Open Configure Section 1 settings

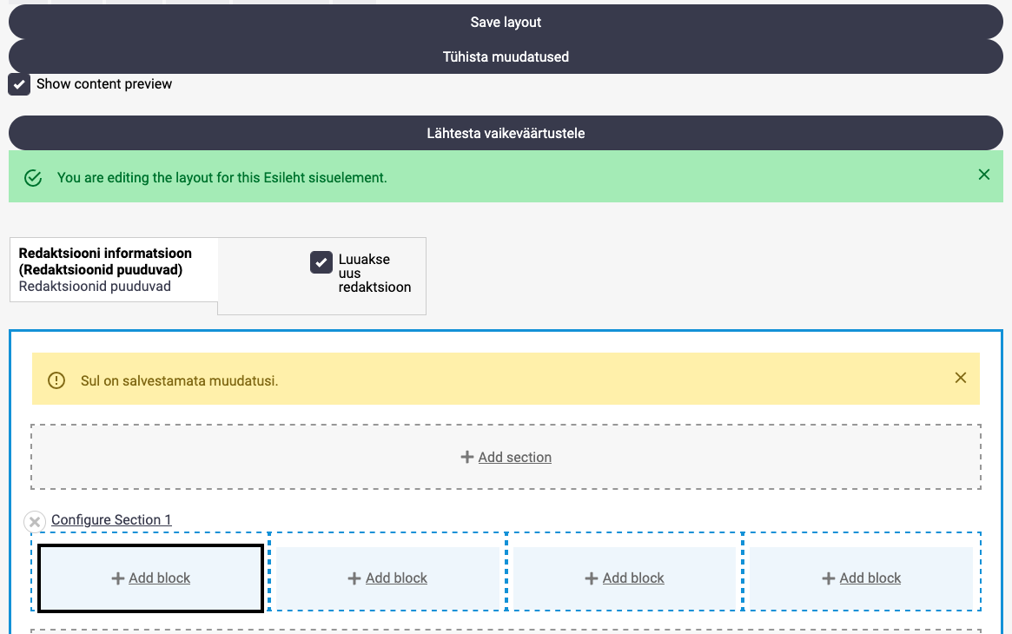[111, 520]
